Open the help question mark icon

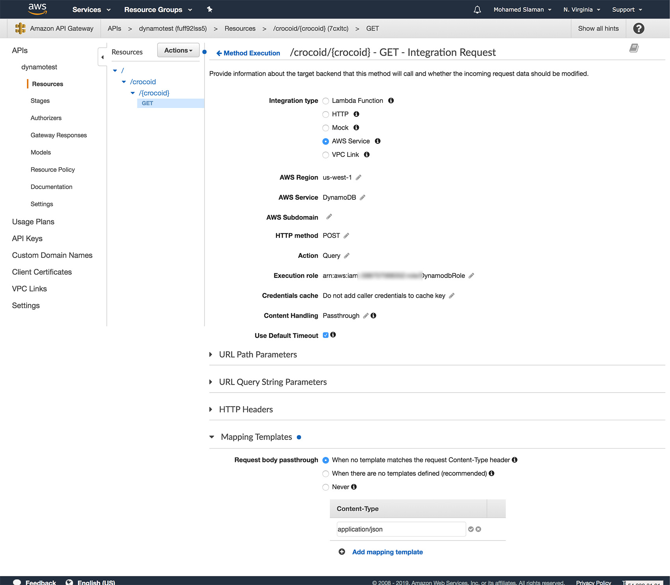point(638,28)
